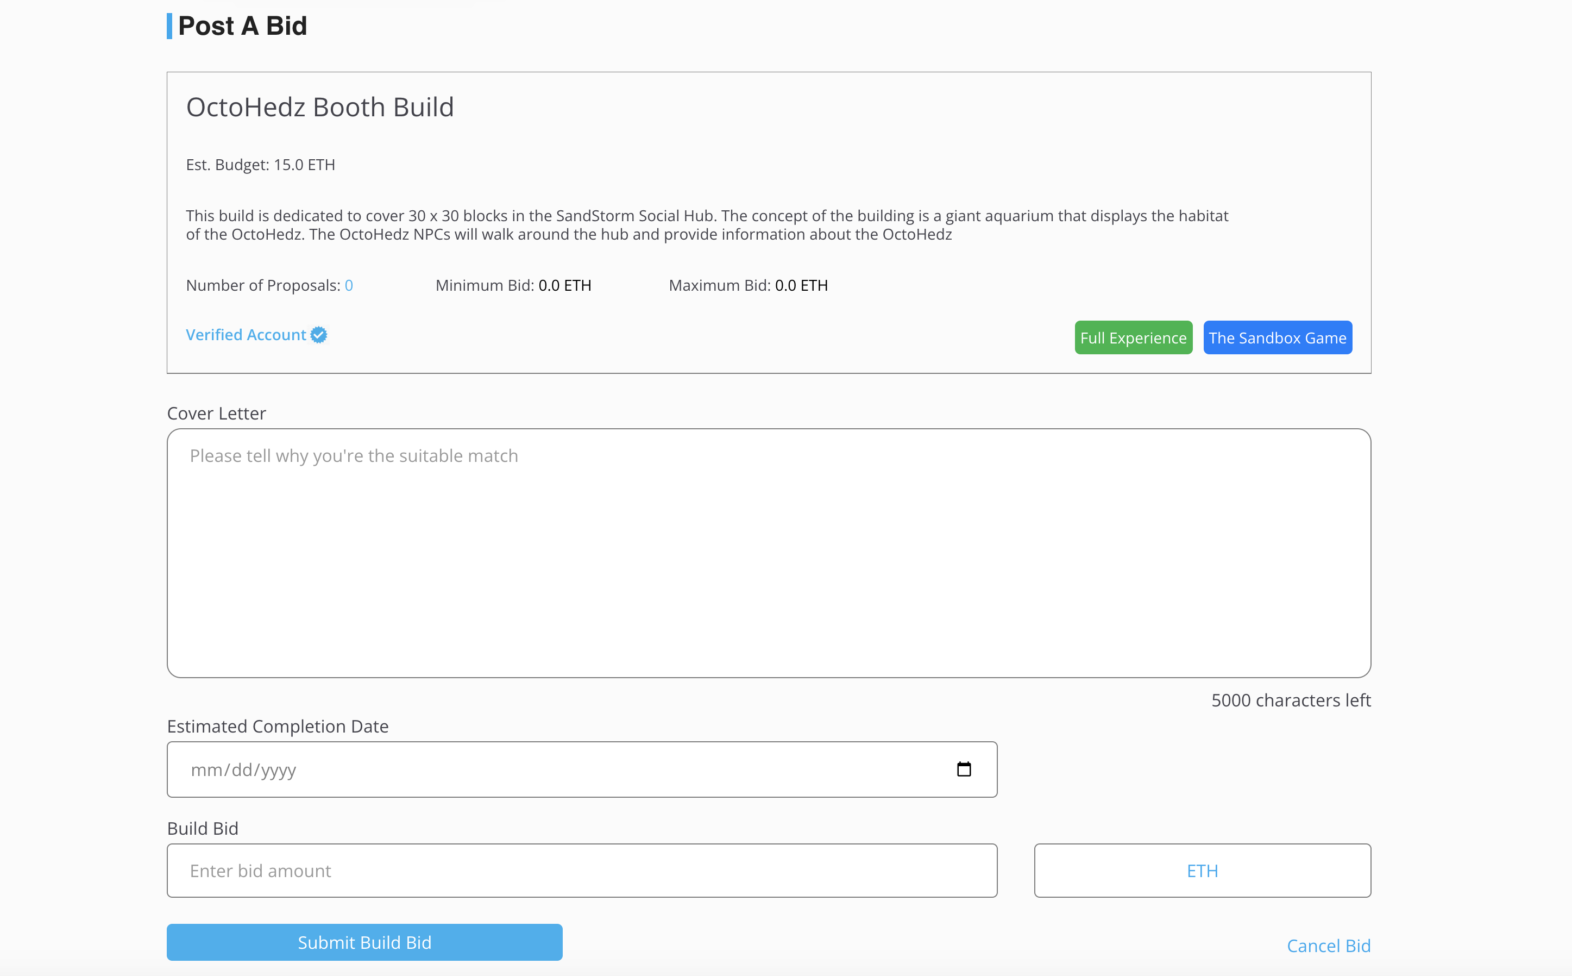
Task: Click the build description paragraph
Action: [706, 224]
